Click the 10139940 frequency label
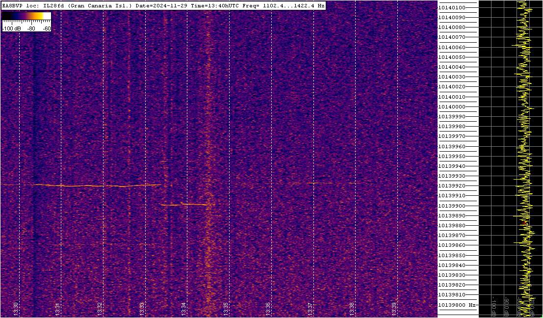This screenshot has height=318, width=543. (452, 166)
